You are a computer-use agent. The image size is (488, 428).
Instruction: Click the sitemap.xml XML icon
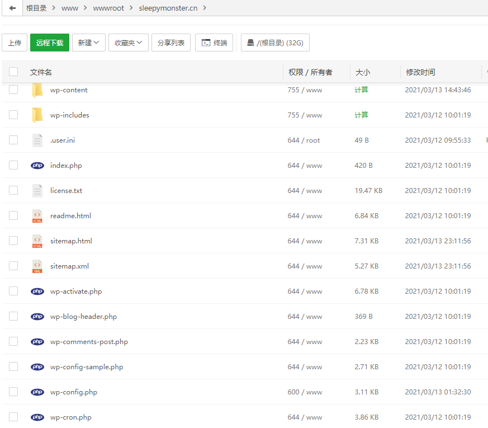pos(37,266)
